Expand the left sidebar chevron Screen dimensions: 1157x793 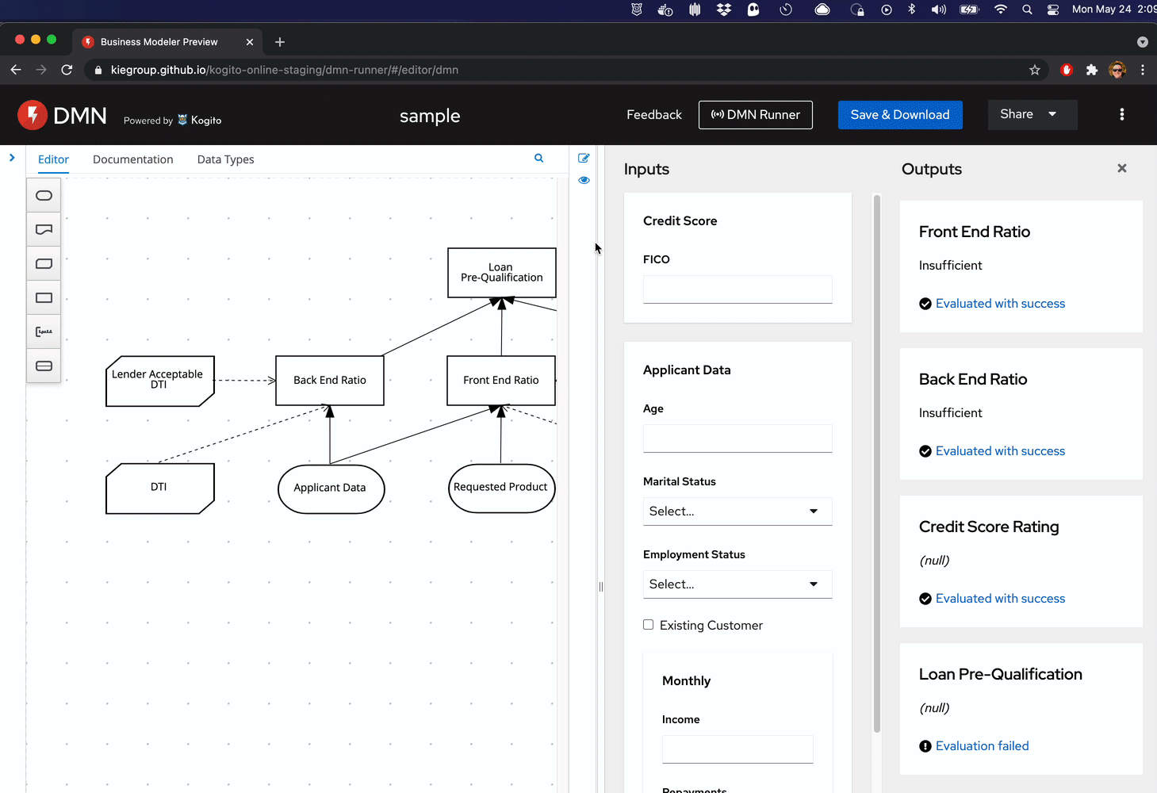(12, 158)
